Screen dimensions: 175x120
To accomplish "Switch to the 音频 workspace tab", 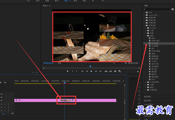I will (x=75, y=1).
